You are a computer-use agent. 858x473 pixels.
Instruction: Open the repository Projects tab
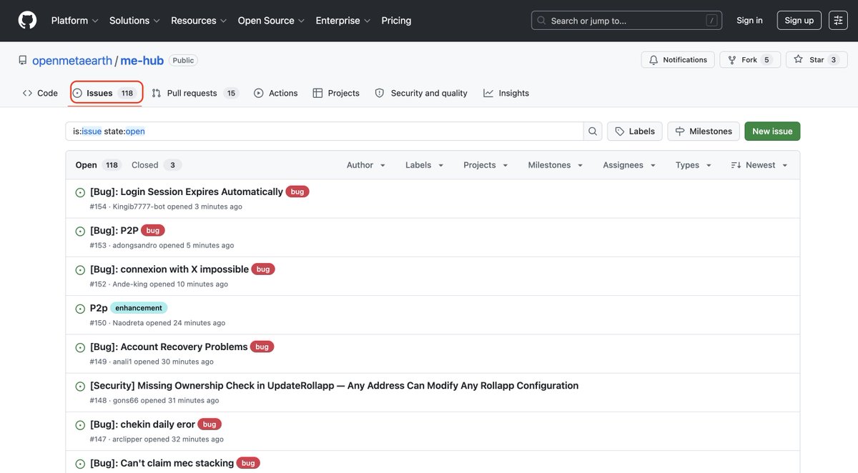[336, 93]
